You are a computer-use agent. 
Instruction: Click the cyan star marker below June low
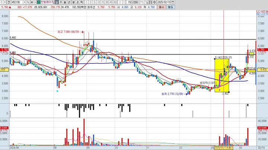click(x=57, y=91)
